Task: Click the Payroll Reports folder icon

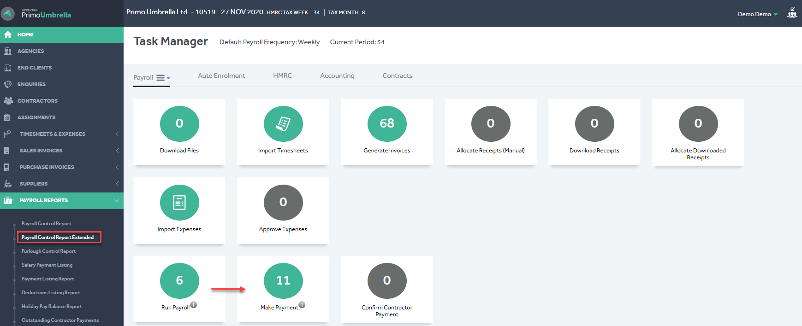Action: 8,200
